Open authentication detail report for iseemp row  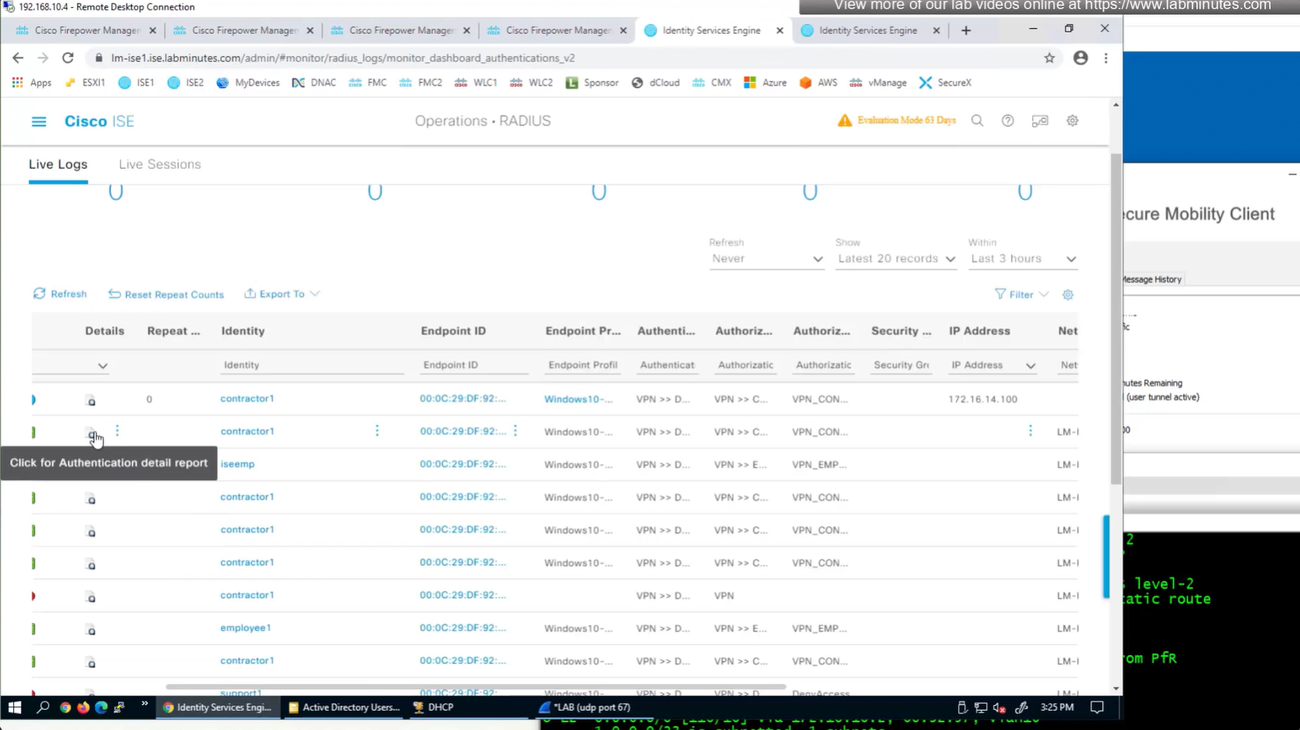(x=91, y=466)
